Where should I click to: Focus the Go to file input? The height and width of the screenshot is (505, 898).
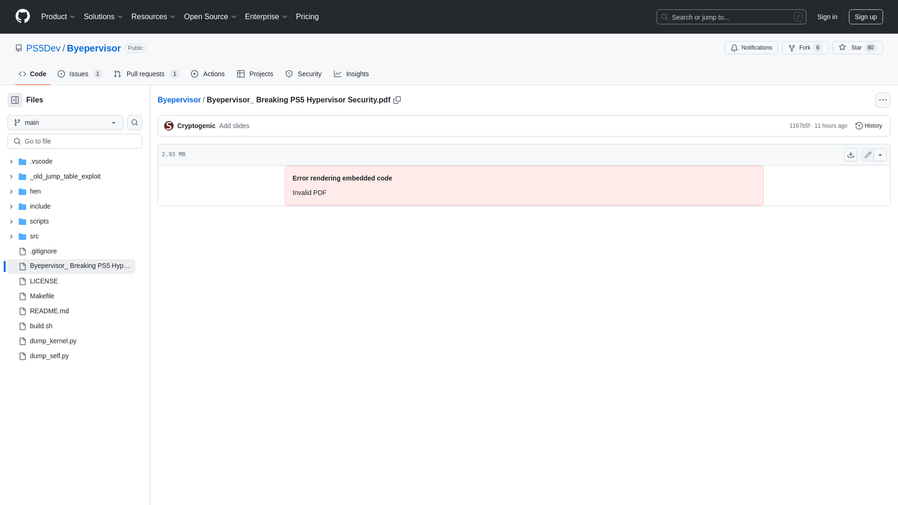(75, 141)
